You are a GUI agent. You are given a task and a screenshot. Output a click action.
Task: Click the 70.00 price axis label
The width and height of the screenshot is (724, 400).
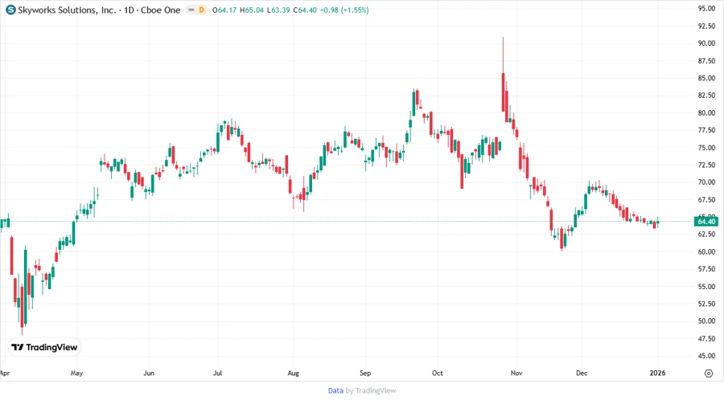click(x=706, y=182)
